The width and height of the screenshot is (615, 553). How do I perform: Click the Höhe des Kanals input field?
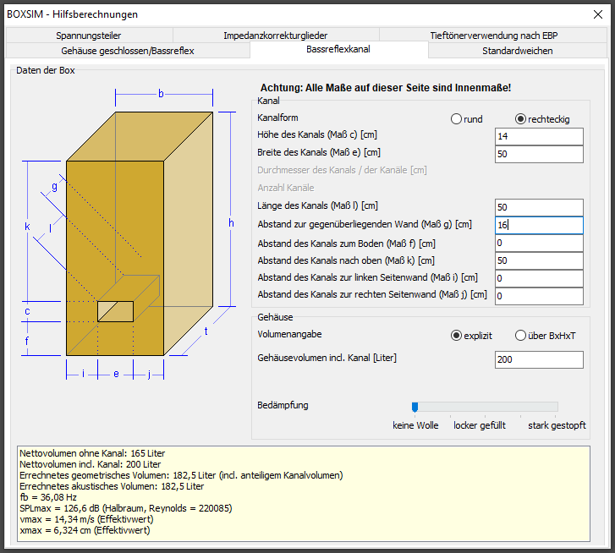click(x=539, y=137)
